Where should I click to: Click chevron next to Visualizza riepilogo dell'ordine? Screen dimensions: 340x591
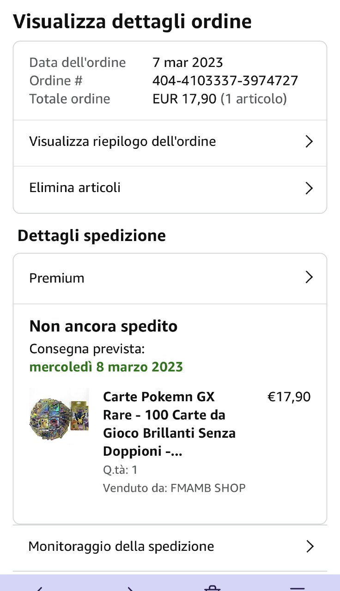point(309,142)
